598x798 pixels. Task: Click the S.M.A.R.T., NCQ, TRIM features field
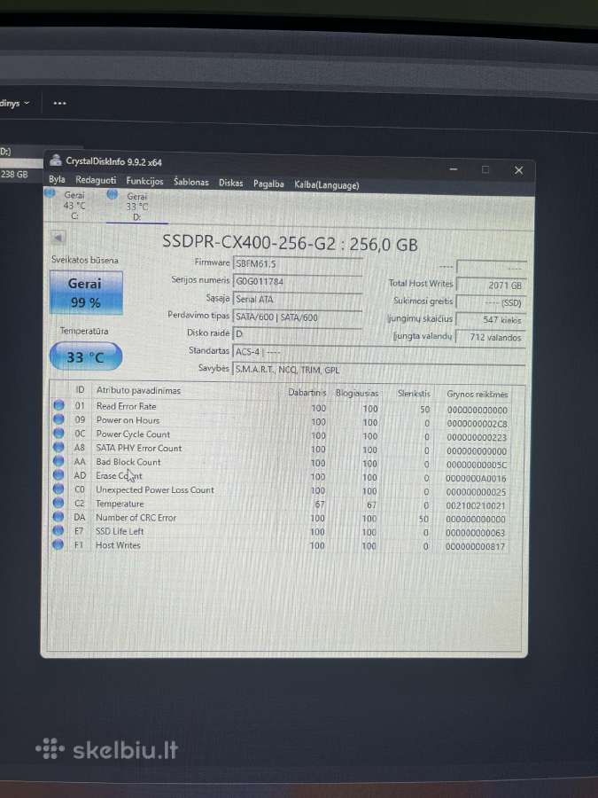click(379, 370)
